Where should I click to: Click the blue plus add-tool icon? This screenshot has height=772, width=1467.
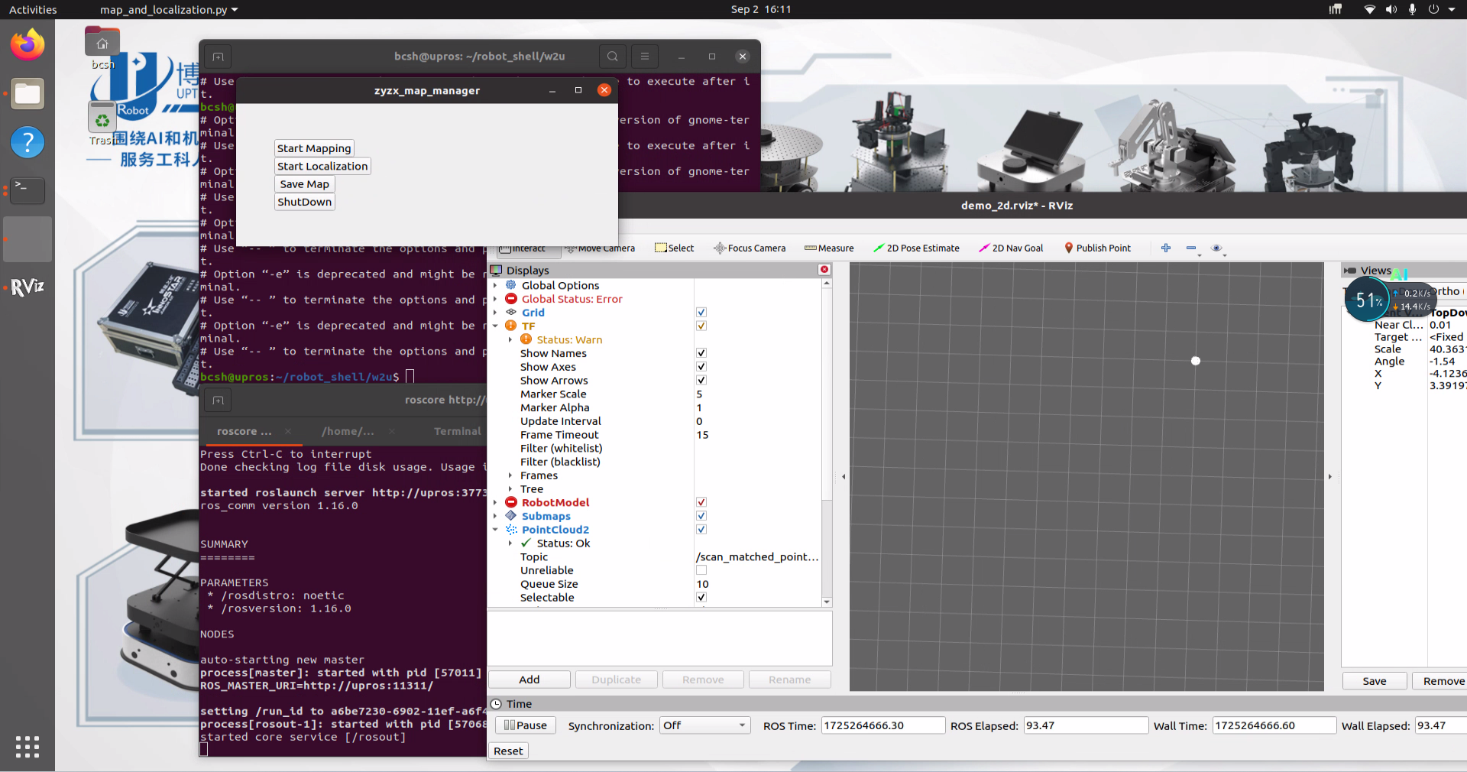(x=1166, y=248)
